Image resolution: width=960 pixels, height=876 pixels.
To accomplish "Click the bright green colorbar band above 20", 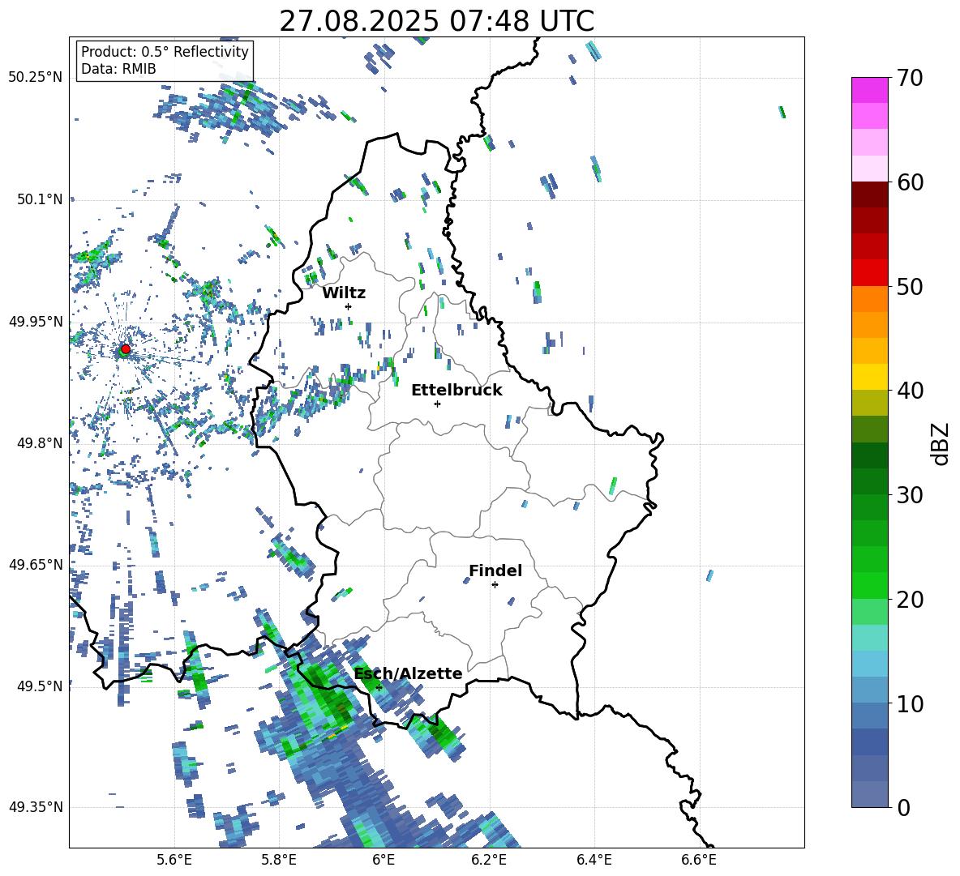I will pos(869,585).
